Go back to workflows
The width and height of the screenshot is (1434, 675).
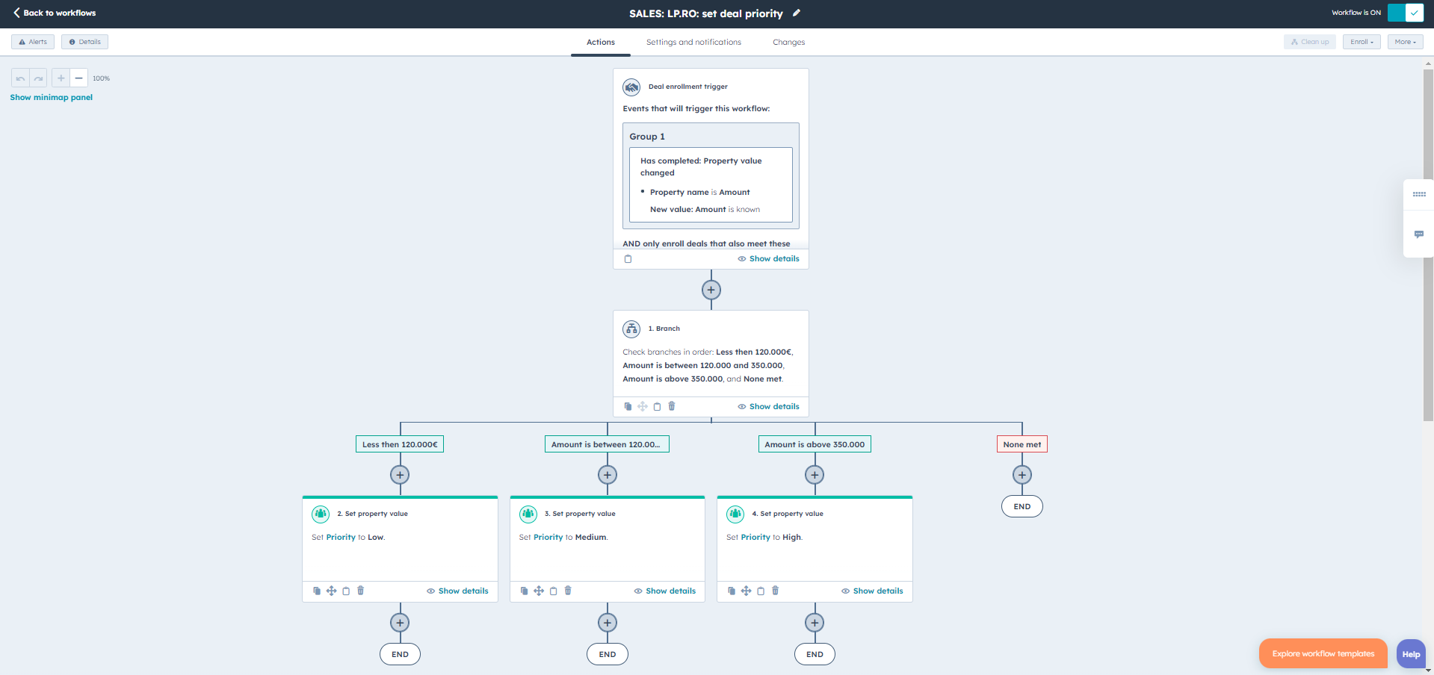tap(55, 13)
